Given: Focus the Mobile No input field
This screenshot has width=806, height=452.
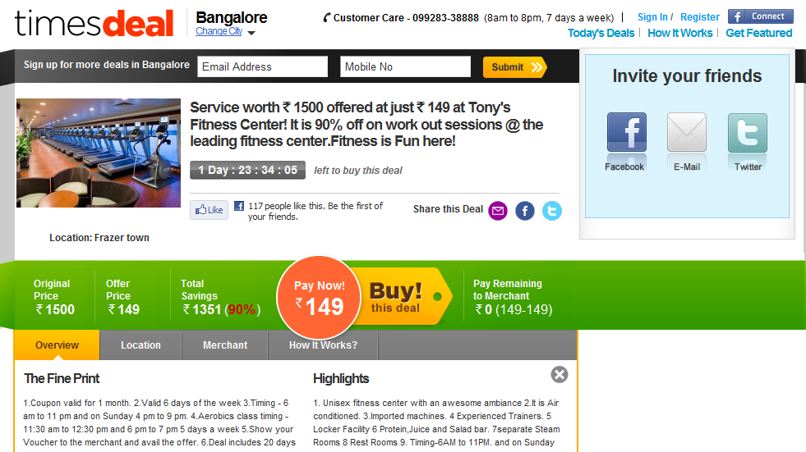Looking at the screenshot, I should point(405,66).
